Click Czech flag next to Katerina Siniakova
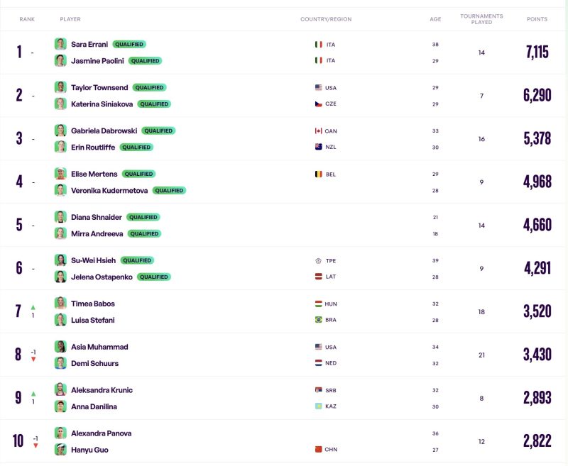Screen dimensions: 568x466 tap(318, 104)
